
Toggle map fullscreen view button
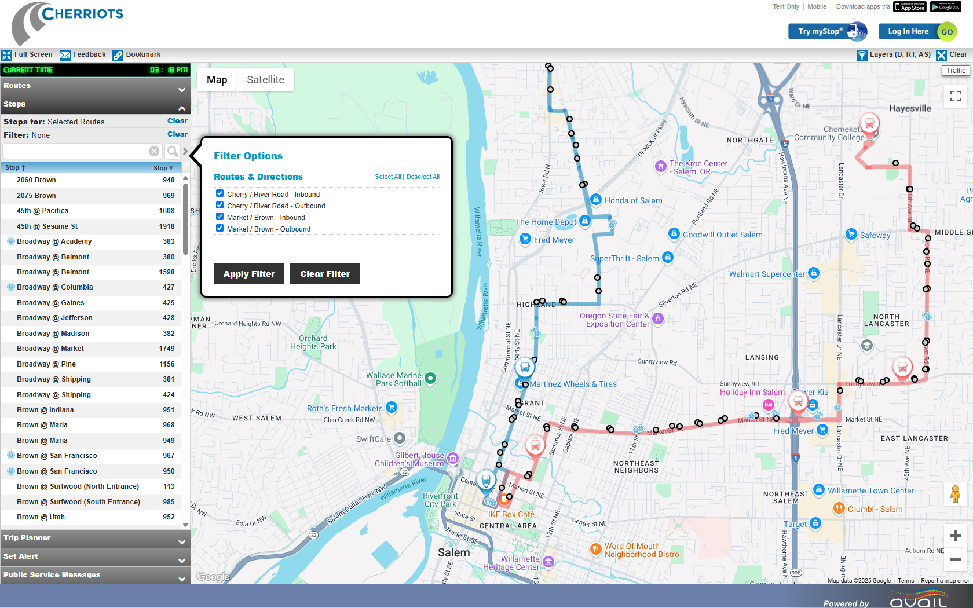(955, 96)
